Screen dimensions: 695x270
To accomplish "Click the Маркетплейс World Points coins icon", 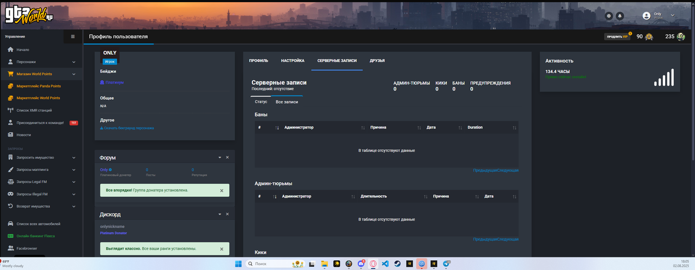I will (x=10, y=98).
